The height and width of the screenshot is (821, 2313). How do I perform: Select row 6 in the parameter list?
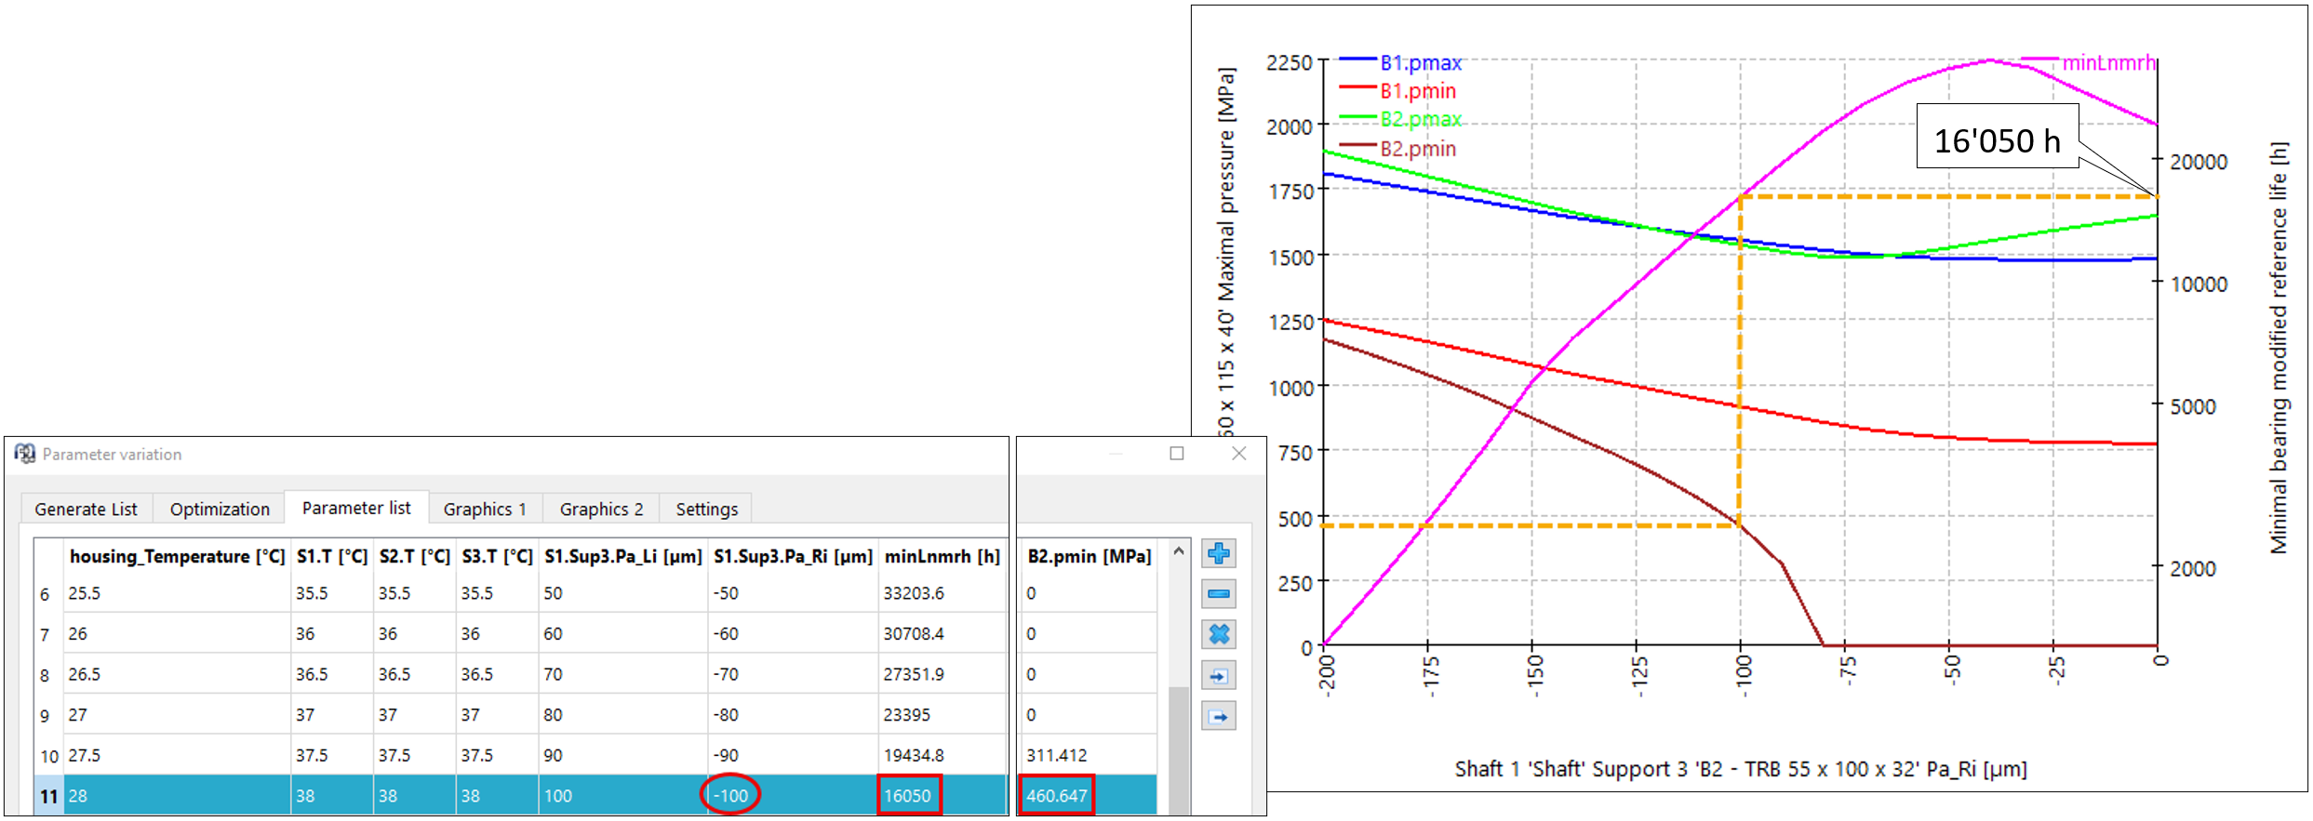point(45,594)
